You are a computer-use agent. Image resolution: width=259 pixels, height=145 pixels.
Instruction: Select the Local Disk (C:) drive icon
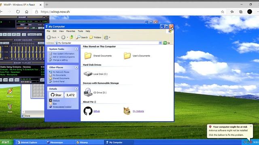tap(88, 74)
